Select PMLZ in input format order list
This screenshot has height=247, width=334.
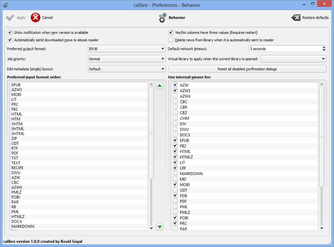79,192
